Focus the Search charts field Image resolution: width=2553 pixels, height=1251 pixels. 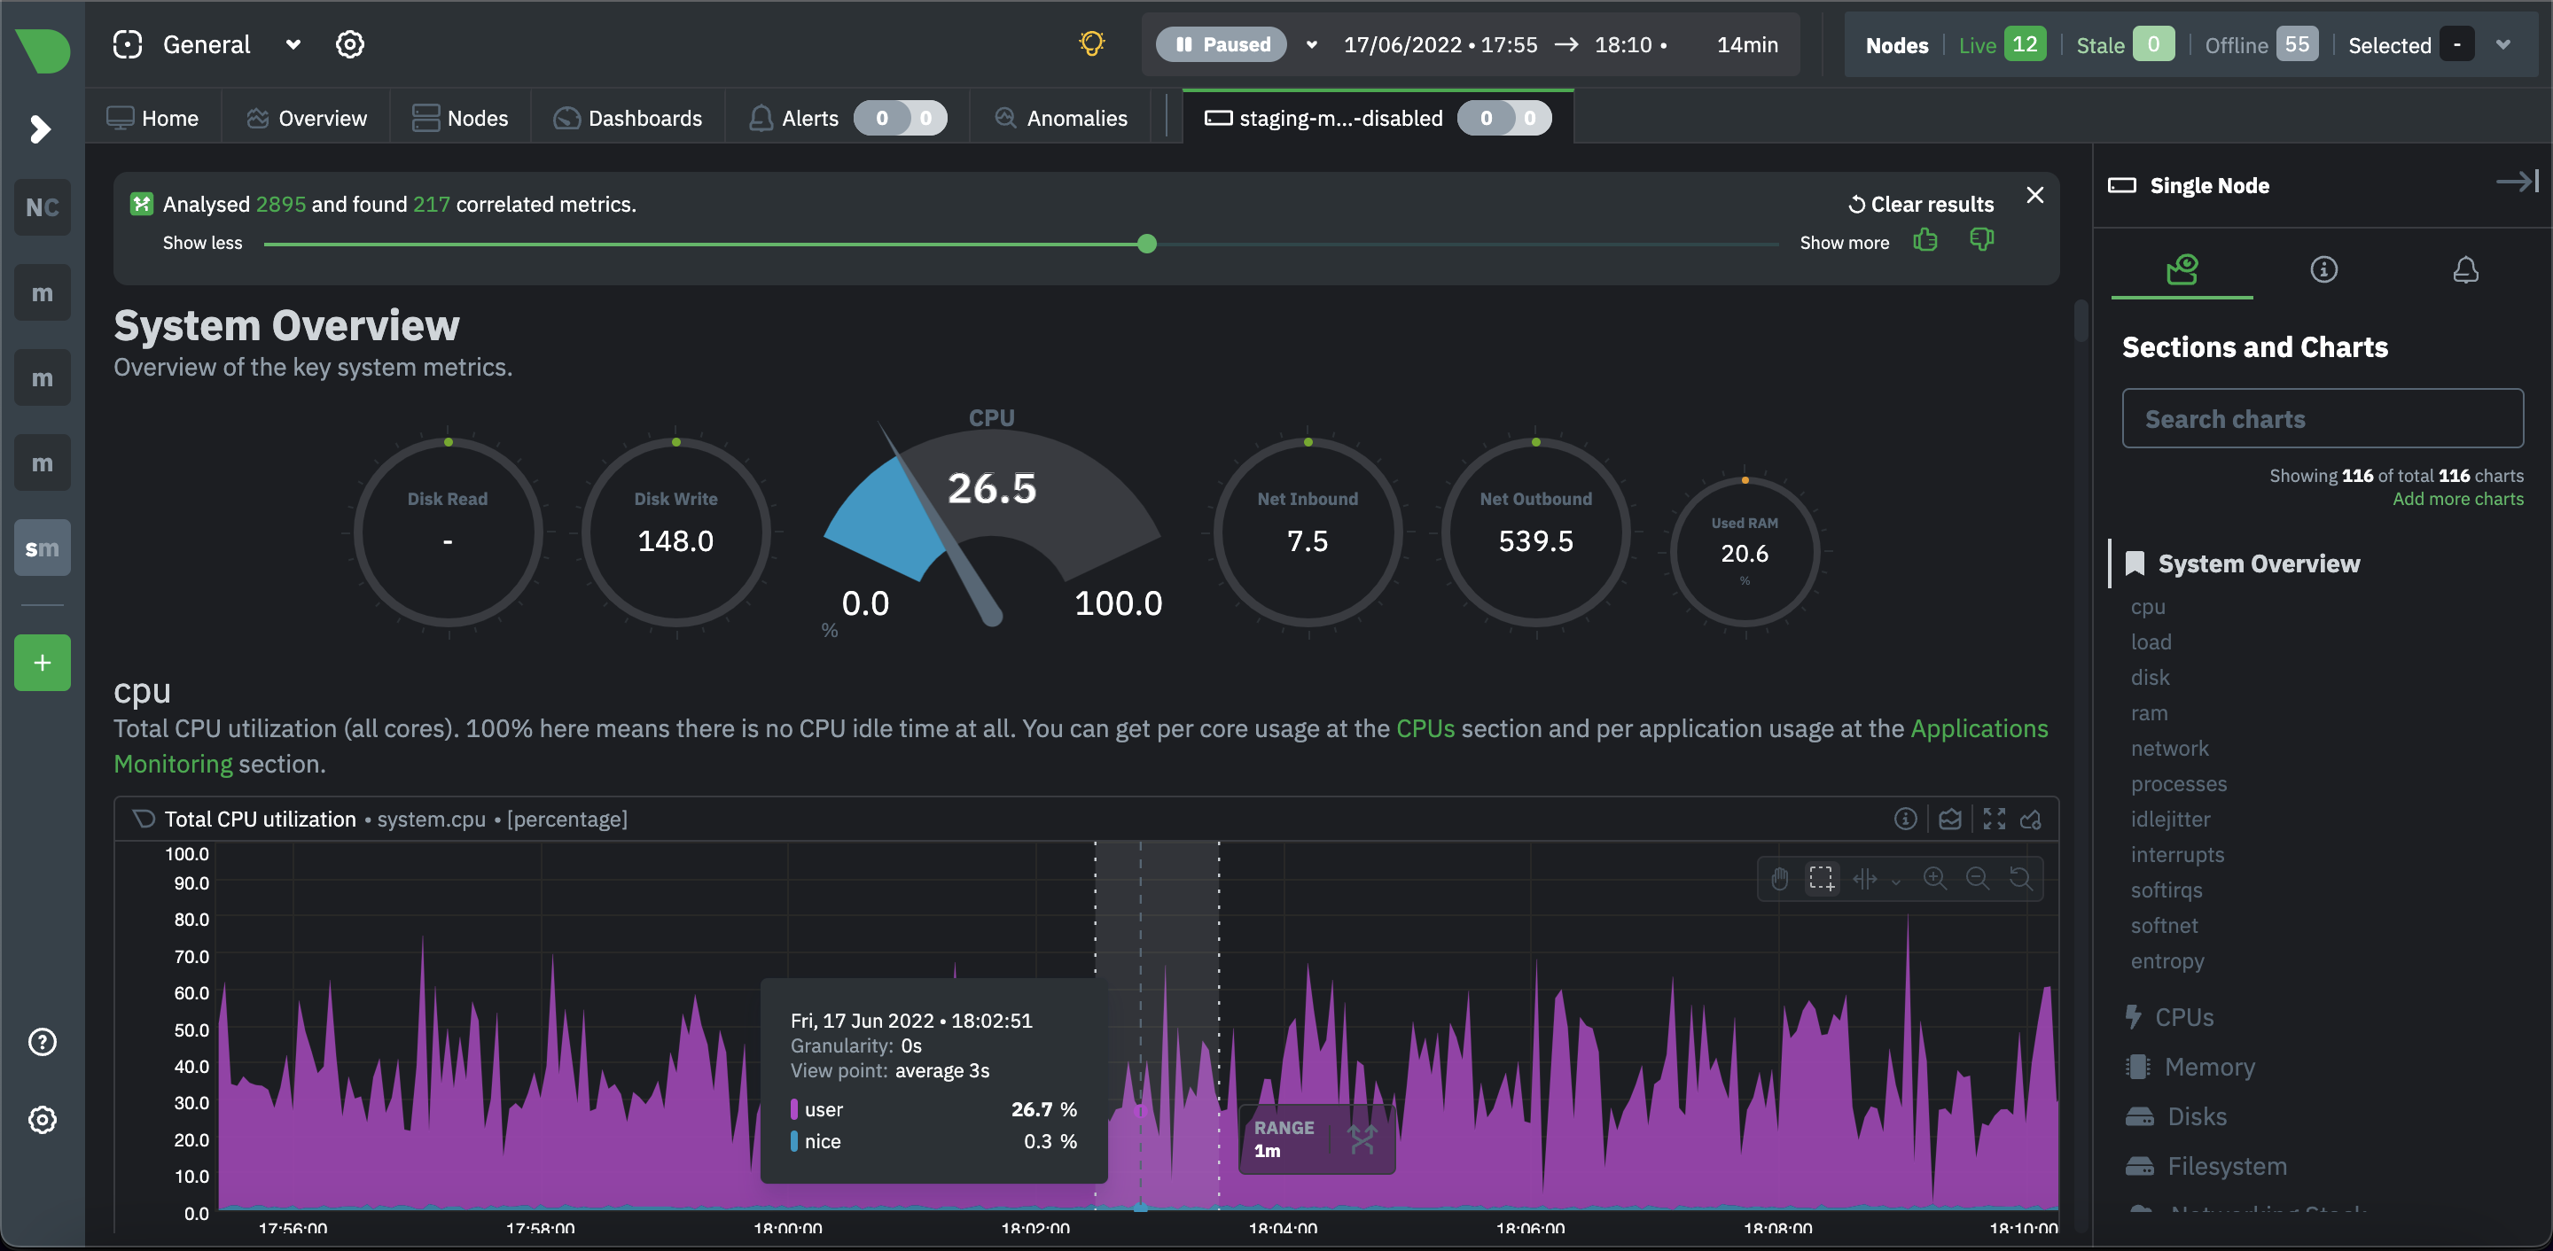pos(2323,419)
